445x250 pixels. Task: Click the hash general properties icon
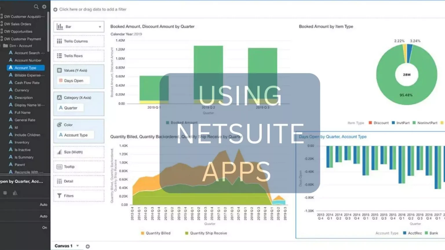(x=5, y=193)
